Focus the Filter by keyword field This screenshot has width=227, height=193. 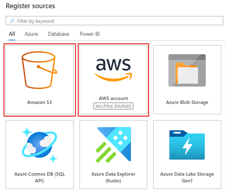[x=114, y=20]
